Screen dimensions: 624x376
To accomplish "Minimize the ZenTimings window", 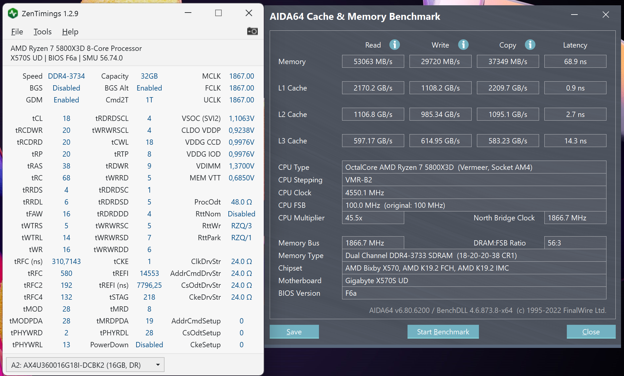I will click(188, 13).
